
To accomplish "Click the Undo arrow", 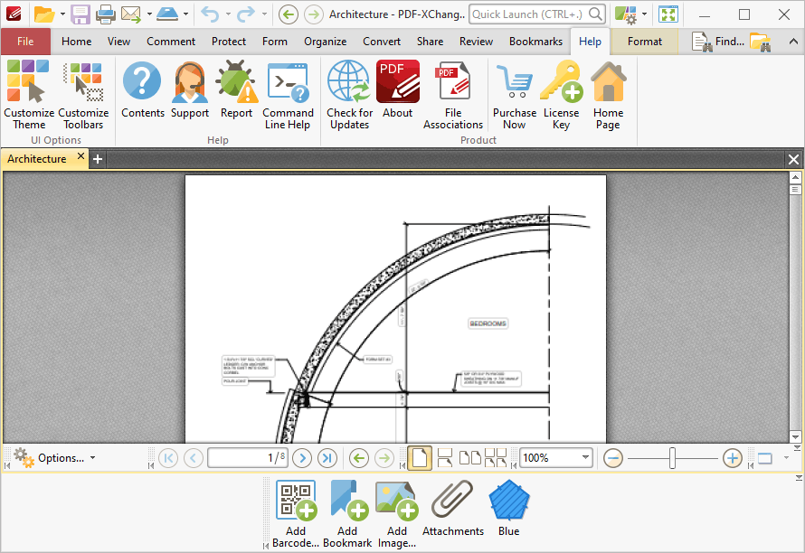I will coord(210,14).
